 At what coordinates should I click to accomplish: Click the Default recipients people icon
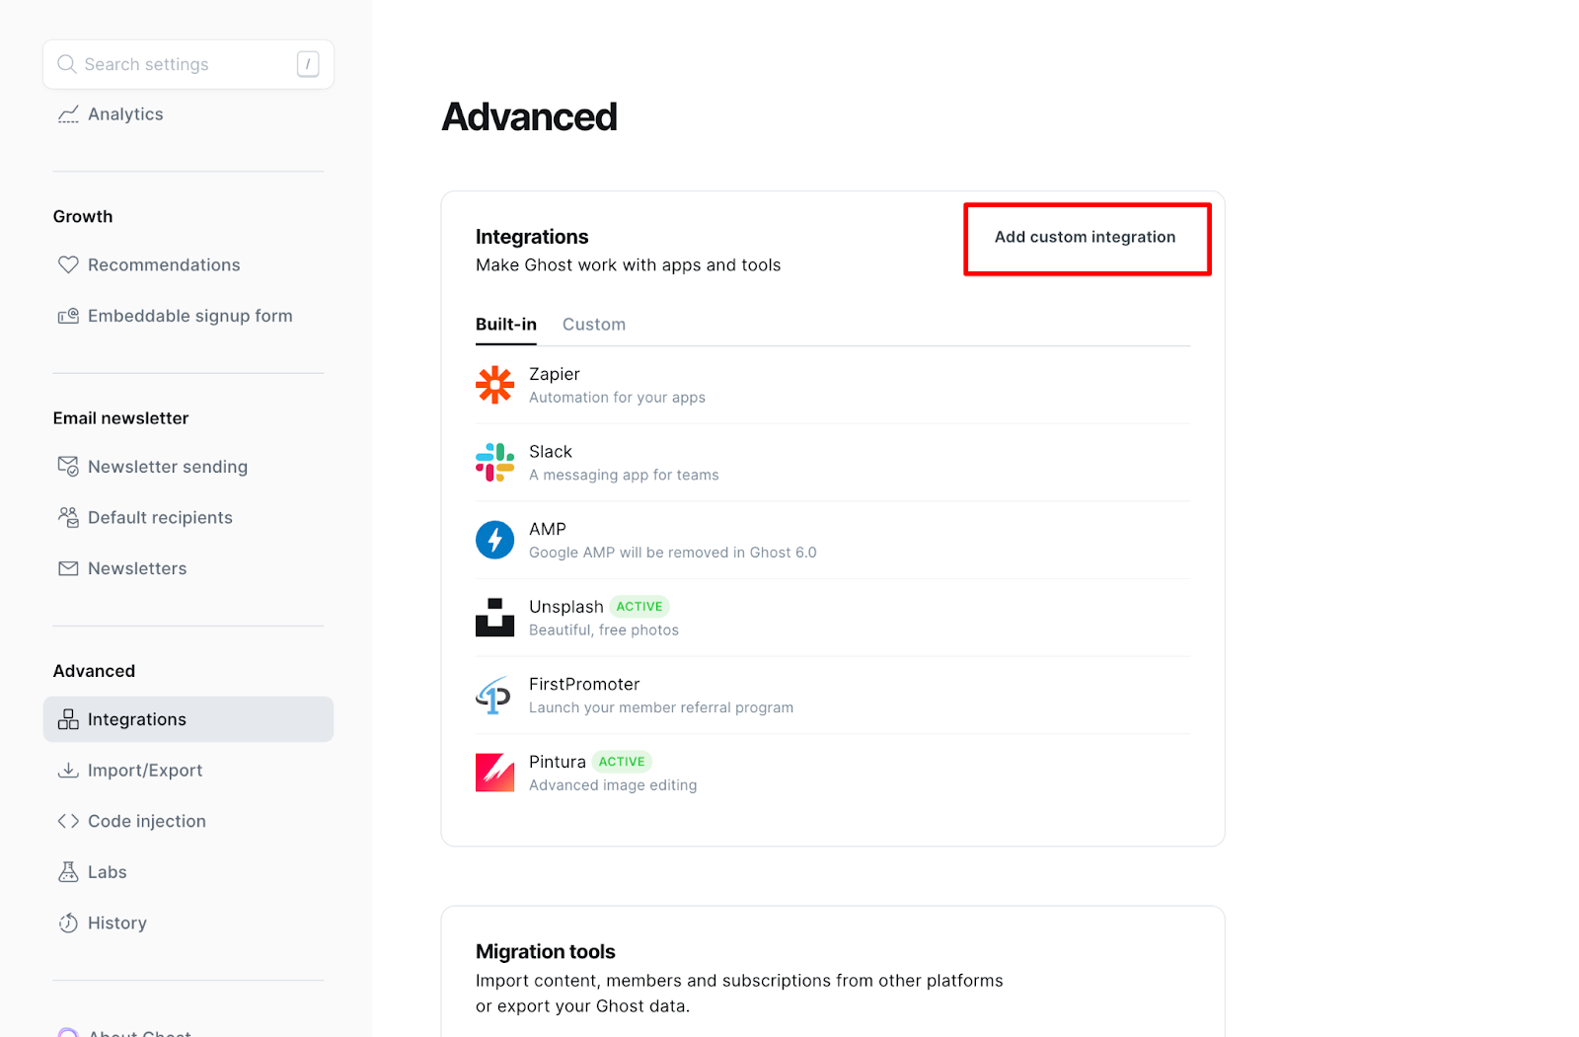[68, 517]
